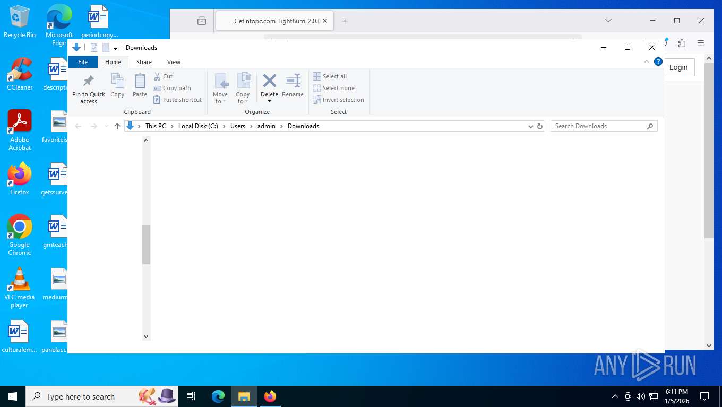Collapse the ribbon with the chevron
Viewport: 722px width, 407px height.
point(646,61)
